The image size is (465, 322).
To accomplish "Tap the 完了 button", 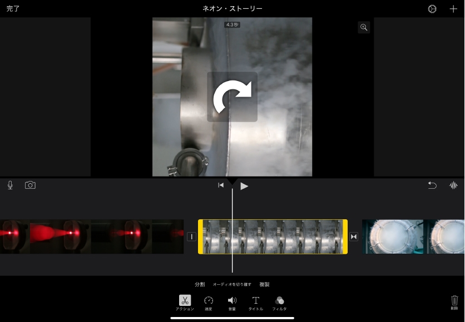I will [13, 9].
